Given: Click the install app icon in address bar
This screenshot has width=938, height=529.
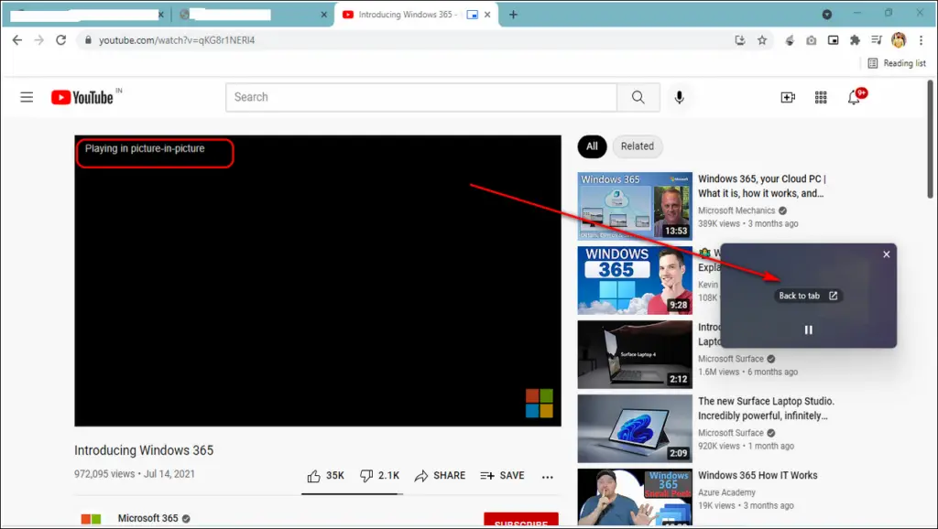Looking at the screenshot, I should (740, 40).
